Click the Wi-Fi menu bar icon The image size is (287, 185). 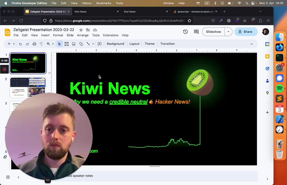point(239,3)
